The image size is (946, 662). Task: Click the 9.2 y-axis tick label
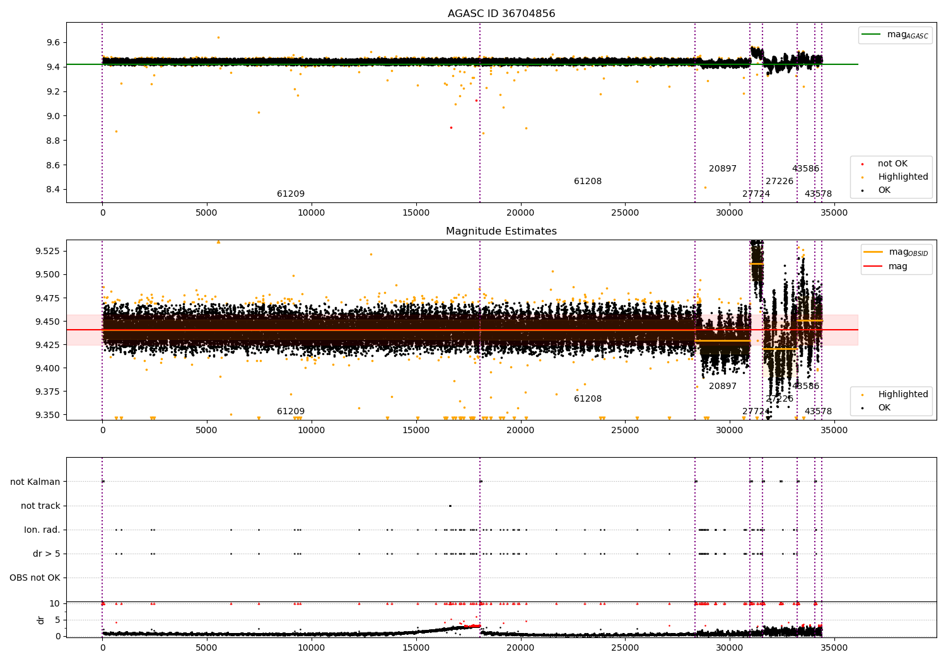click(53, 91)
